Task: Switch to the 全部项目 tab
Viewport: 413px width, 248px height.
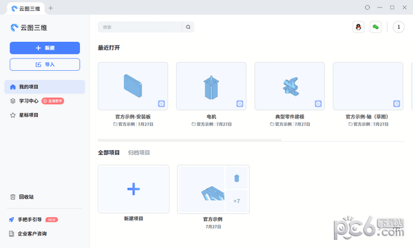Action: click(x=109, y=153)
